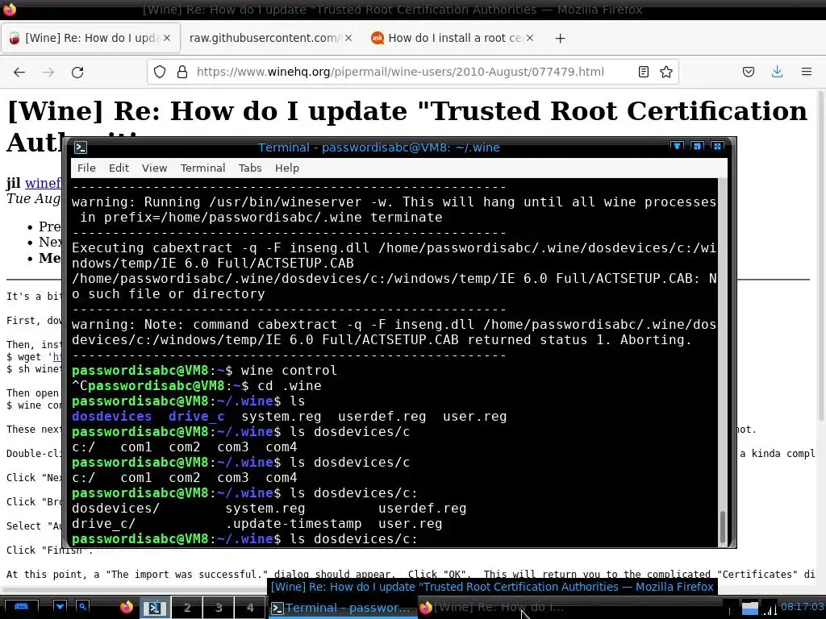Activate the '[Wine] Re: How do I...' taskbar button

tap(493, 608)
